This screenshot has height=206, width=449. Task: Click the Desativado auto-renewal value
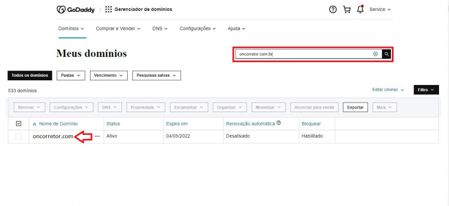[238, 136]
